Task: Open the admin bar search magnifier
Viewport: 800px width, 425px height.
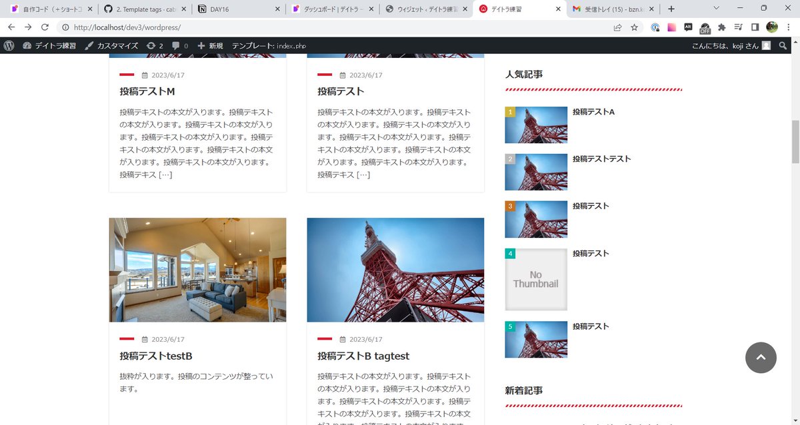Action: [x=783, y=45]
